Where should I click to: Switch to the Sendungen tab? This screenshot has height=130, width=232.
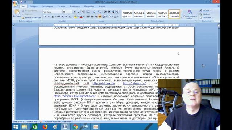[x=75, y=6]
